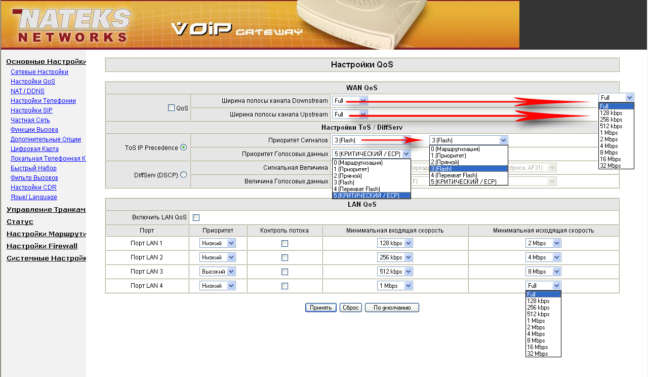Viewport: 648px width, 377px height.
Task: Open the Downstream bandwidth dropdown
Action: pos(350,101)
